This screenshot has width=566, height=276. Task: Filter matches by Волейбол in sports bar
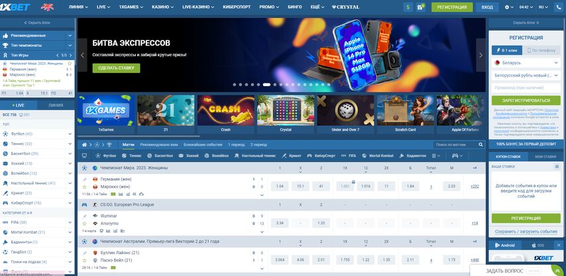216,156
